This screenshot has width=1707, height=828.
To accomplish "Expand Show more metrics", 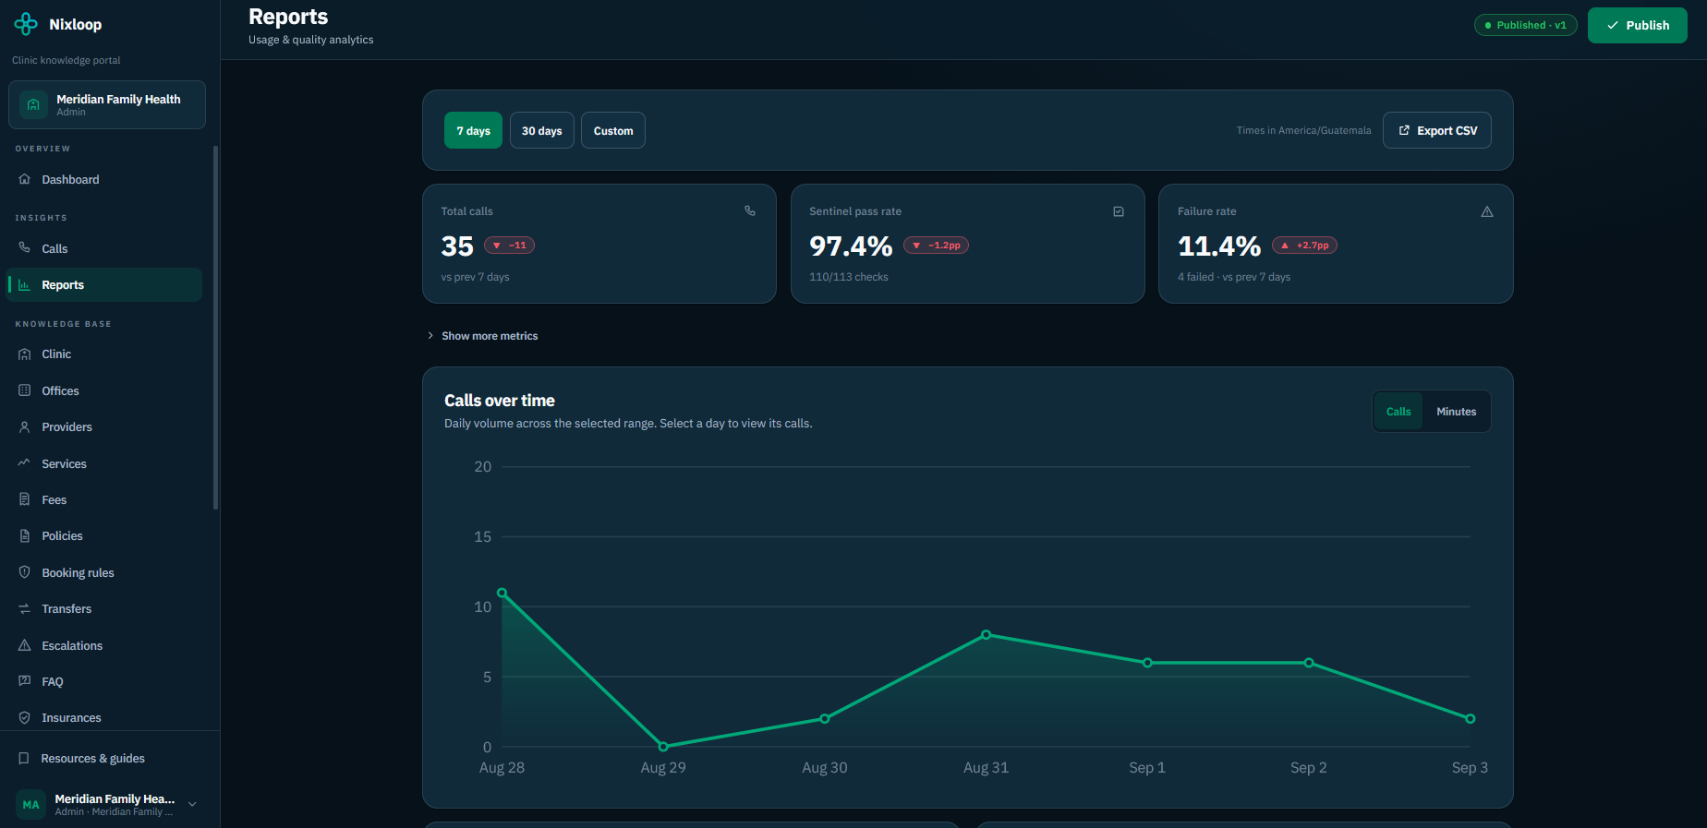I will click(x=482, y=336).
